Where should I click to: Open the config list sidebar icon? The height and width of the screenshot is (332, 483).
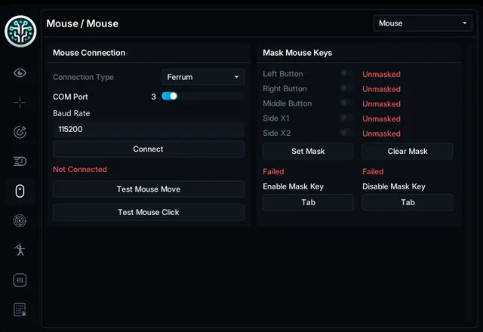click(x=20, y=309)
